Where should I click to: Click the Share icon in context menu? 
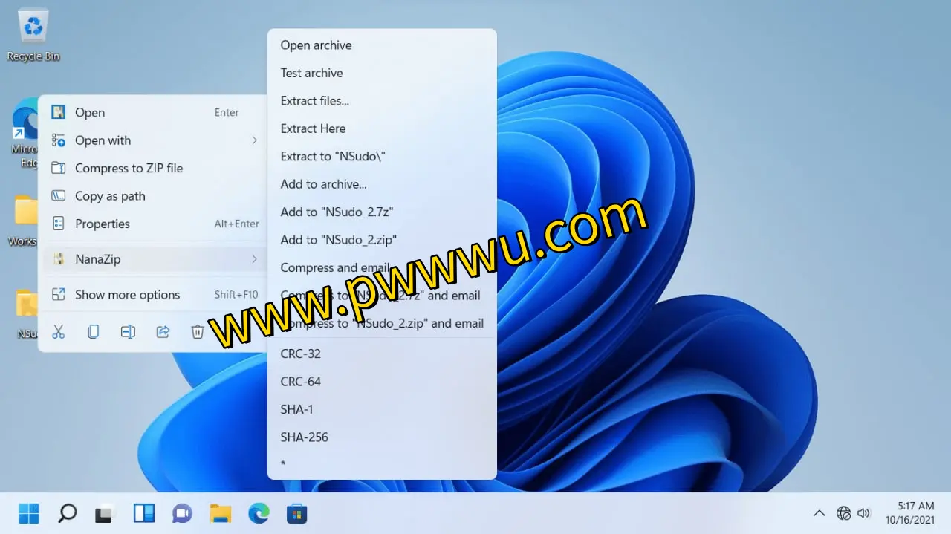point(163,332)
